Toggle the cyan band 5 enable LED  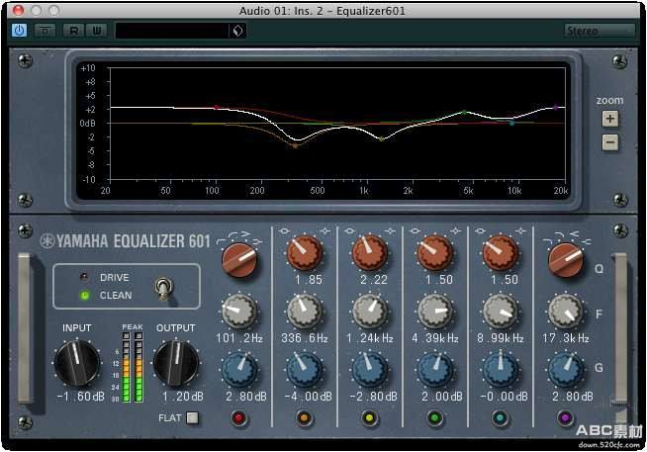tap(500, 418)
